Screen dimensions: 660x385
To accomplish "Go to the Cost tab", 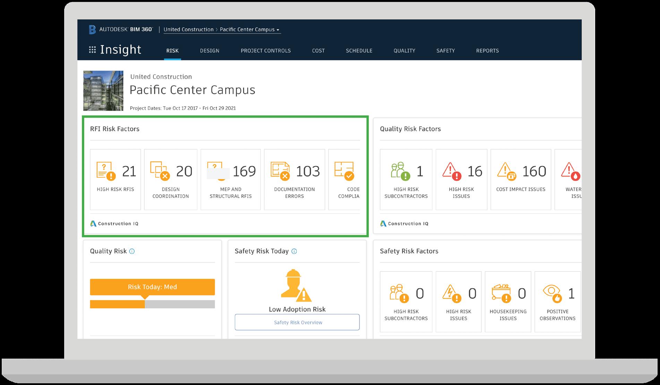I will coord(318,51).
